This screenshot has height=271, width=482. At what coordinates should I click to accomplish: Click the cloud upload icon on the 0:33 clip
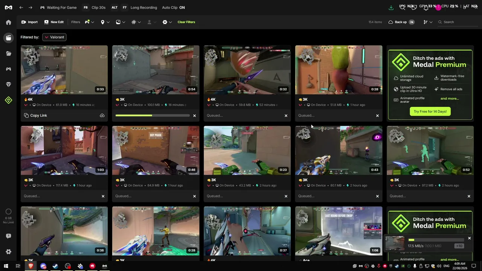102,116
